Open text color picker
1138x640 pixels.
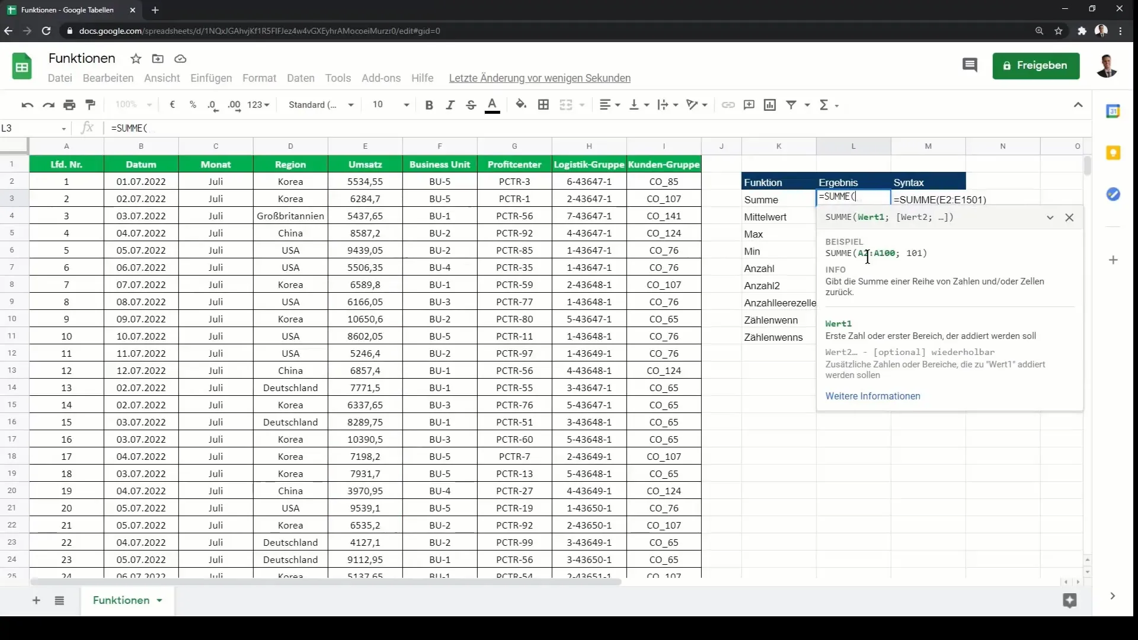493,105
